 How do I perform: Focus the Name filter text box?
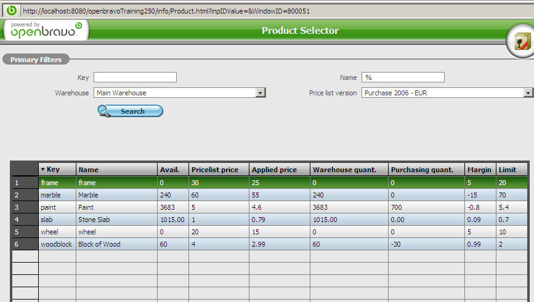click(403, 77)
